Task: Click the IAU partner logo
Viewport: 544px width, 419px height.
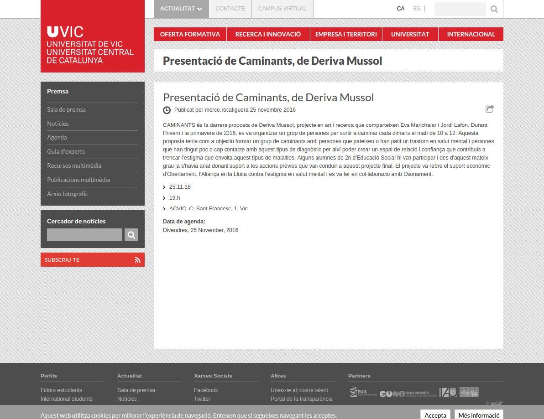Action: click(x=448, y=392)
